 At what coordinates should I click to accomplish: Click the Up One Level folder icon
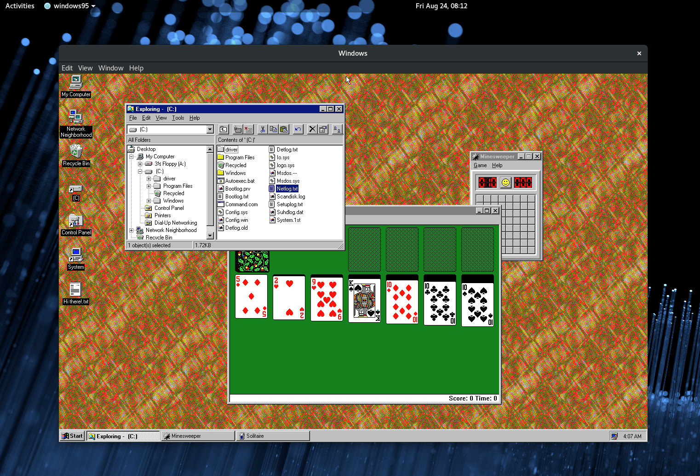pyautogui.click(x=223, y=129)
